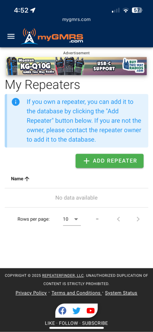Open the hamburger navigation menu
Viewport: 153px width, 332px height.
(11, 37)
